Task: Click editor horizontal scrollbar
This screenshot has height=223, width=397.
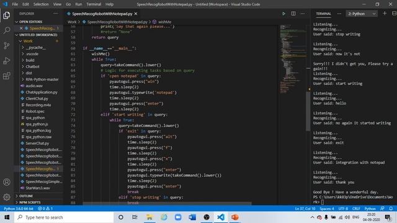Action: 167,203
